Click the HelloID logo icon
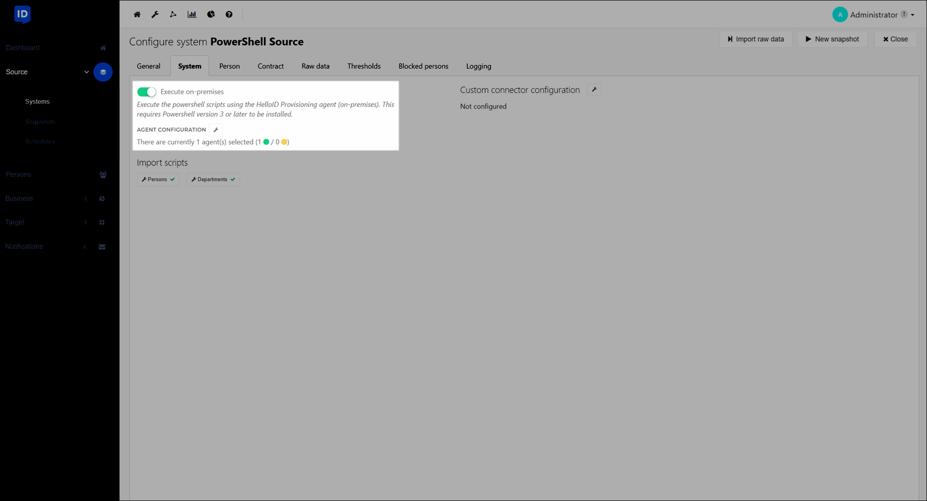Screen dimensions: 927x501 click(22, 14)
